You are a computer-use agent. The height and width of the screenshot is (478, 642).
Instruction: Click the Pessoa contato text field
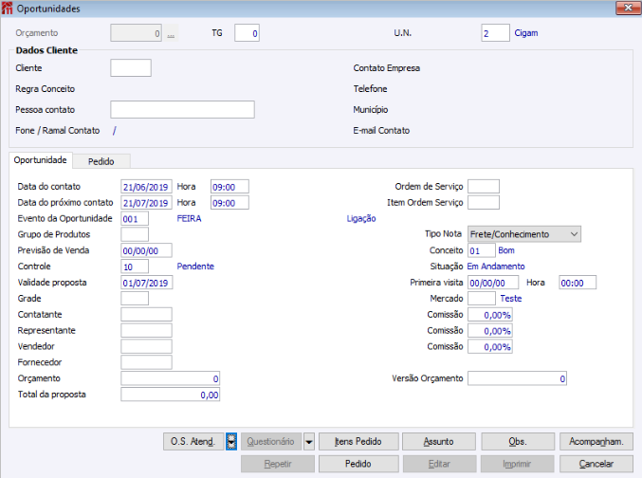pos(182,110)
